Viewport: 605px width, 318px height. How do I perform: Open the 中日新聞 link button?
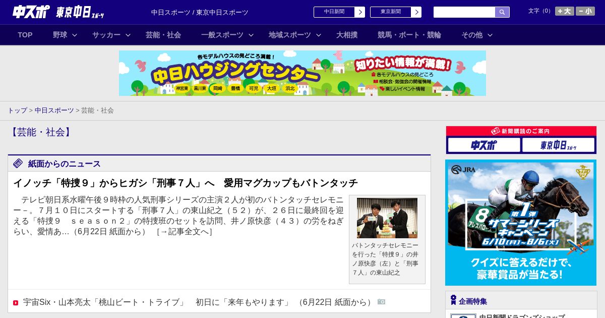tap(334, 12)
